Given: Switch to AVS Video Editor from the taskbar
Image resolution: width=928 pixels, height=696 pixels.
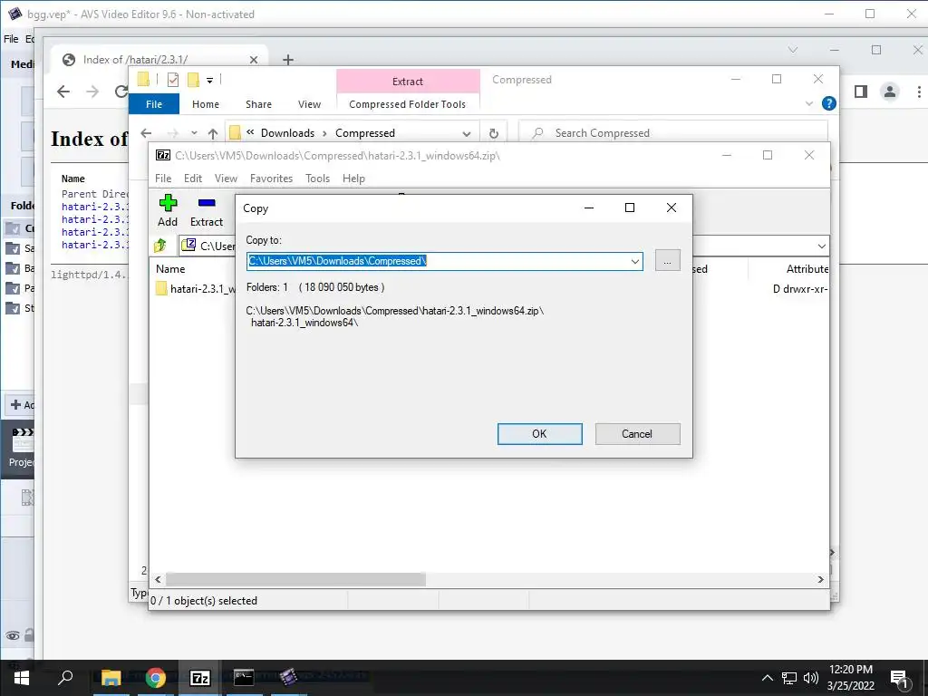Looking at the screenshot, I should 288,676.
